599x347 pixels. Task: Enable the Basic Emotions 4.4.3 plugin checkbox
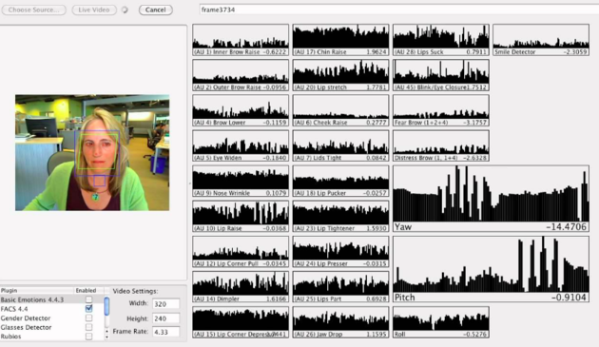pos(88,299)
